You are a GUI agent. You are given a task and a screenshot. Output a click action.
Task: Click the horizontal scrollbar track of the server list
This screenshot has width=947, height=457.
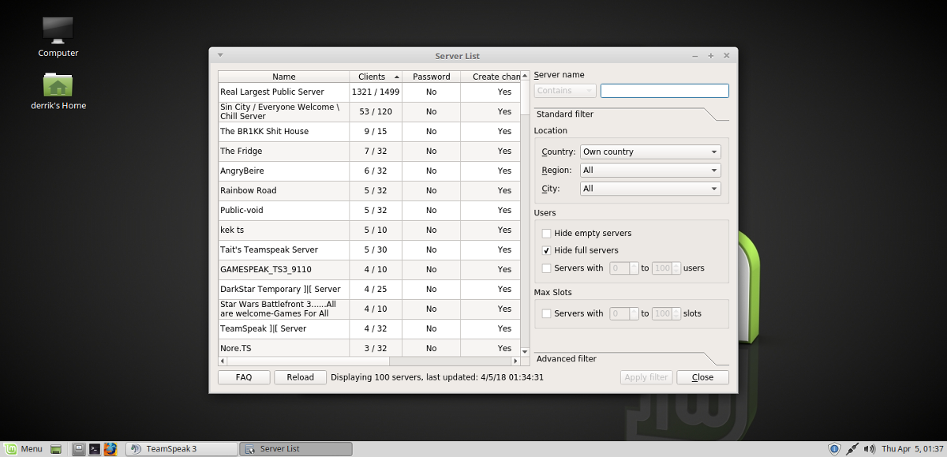[369, 361]
